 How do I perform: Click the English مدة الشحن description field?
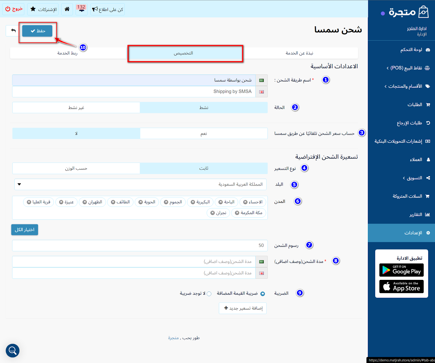coord(134,273)
